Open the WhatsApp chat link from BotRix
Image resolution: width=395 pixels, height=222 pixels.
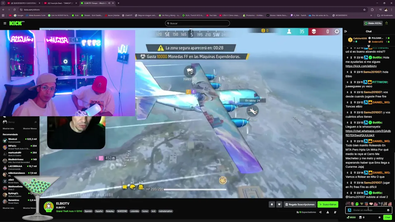click(x=368, y=133)
